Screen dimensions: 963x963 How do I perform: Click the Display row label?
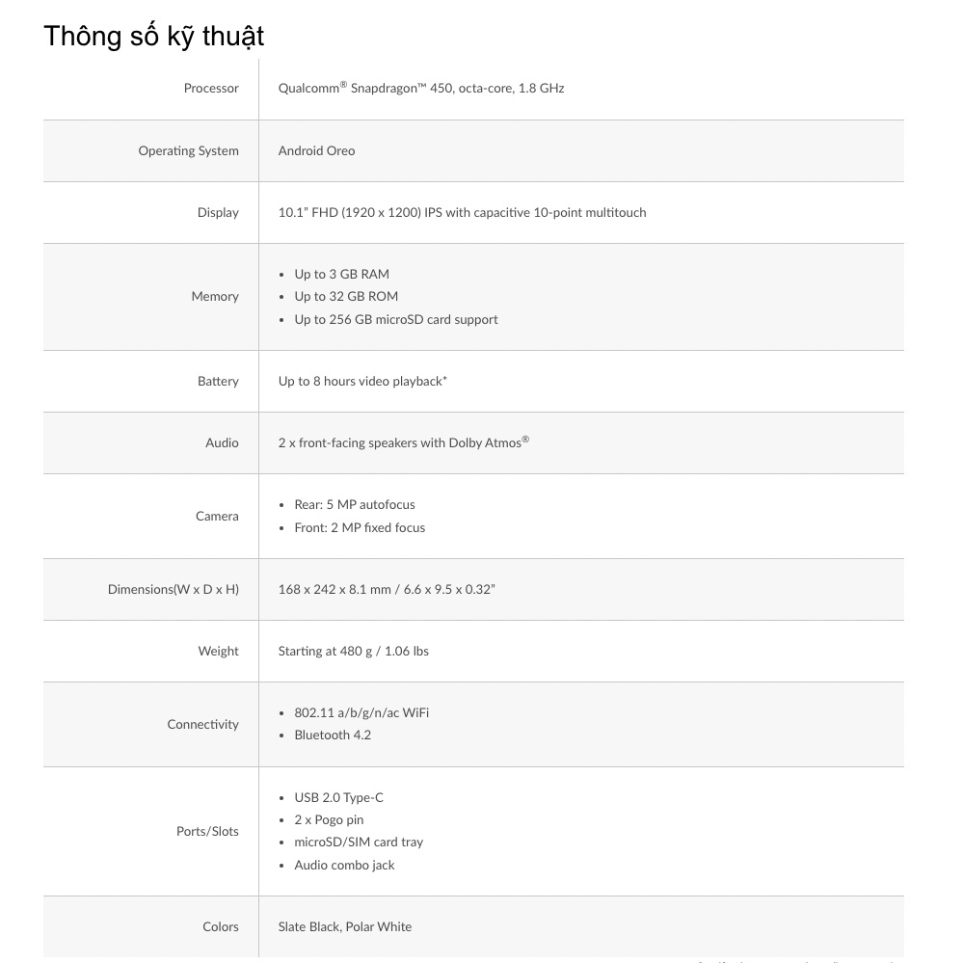(x=218, y=213)
